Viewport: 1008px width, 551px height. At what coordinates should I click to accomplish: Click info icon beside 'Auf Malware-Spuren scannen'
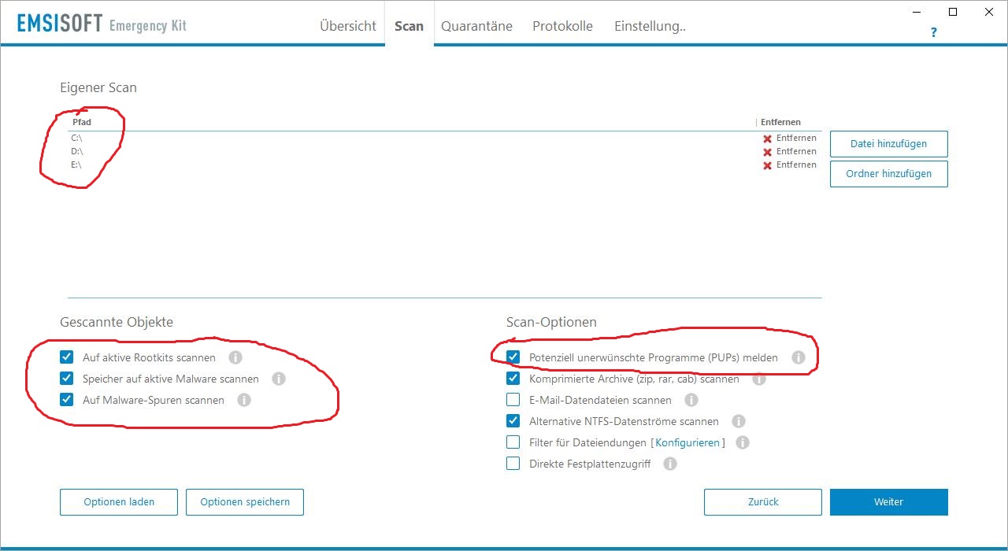[x=244, y=400]
